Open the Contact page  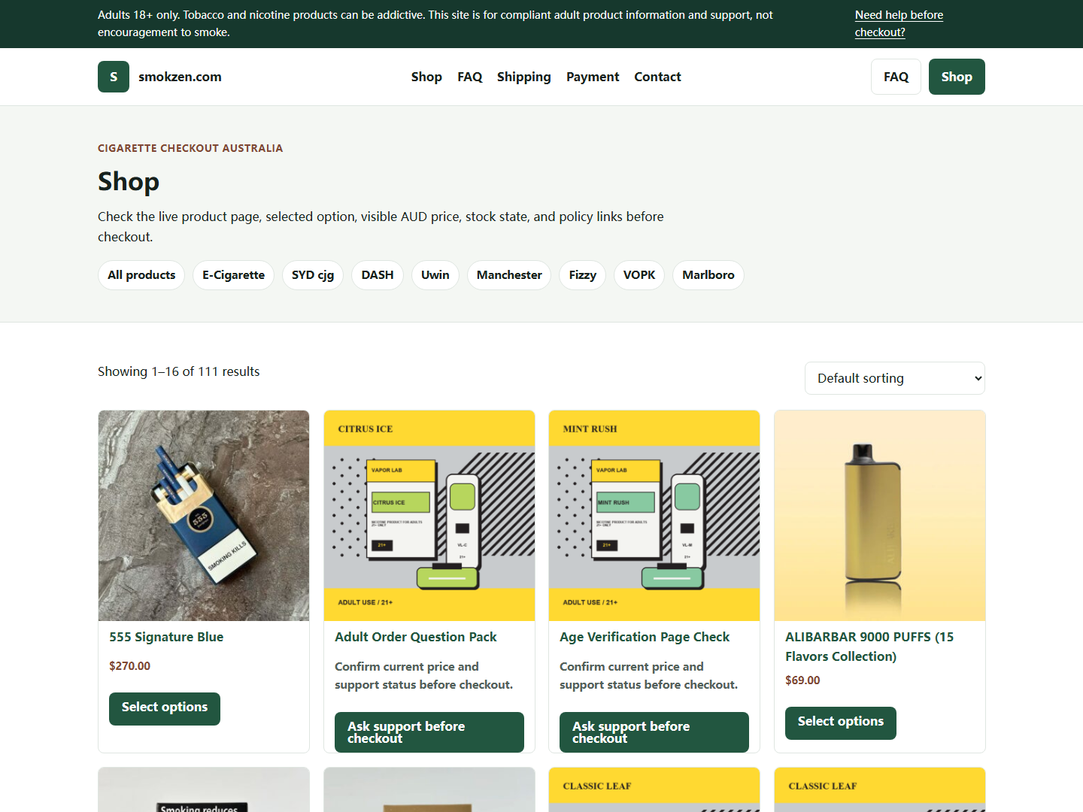pyautogui.click(x=657, y=77)
